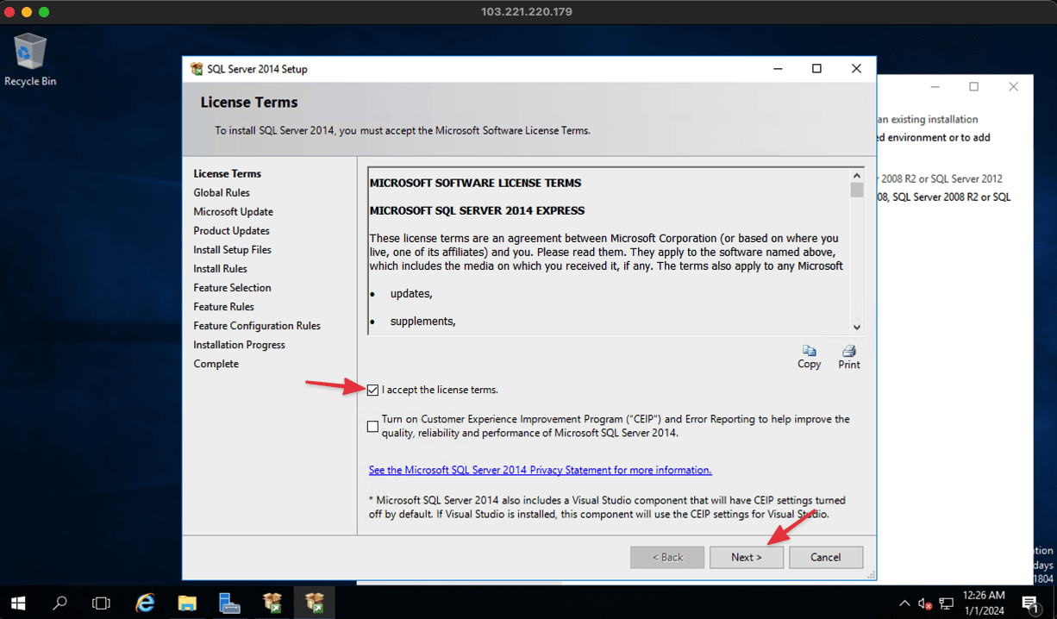
Task: Open Task View on the taskbar
Action: 102,602
